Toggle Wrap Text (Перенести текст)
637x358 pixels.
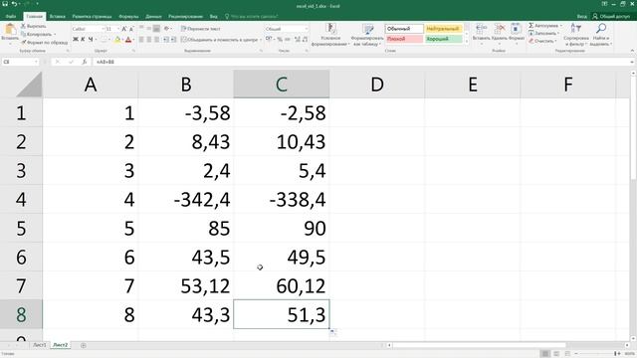click(201, 29)
